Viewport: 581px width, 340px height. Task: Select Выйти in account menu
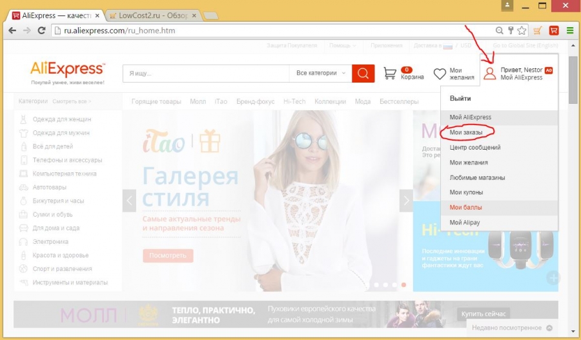460,99
